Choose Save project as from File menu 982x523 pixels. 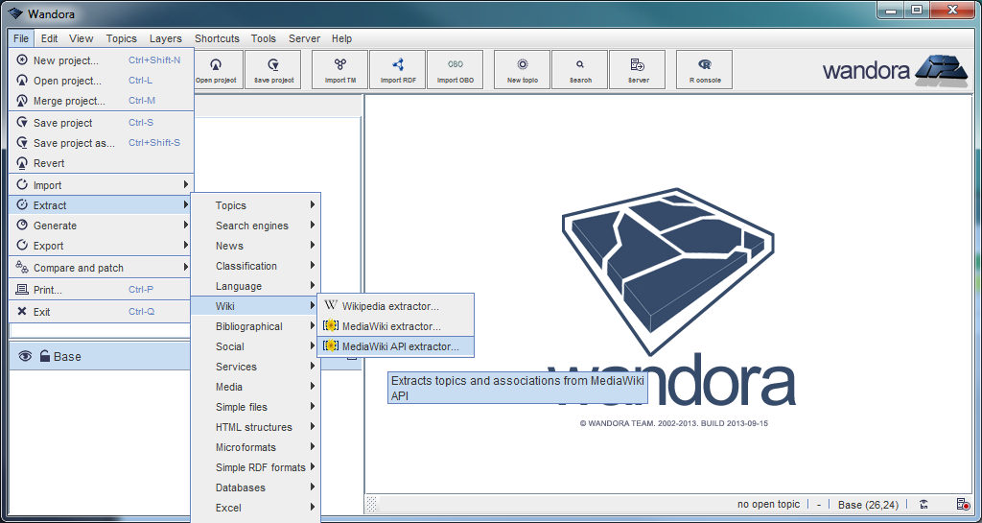pos(74,143)
